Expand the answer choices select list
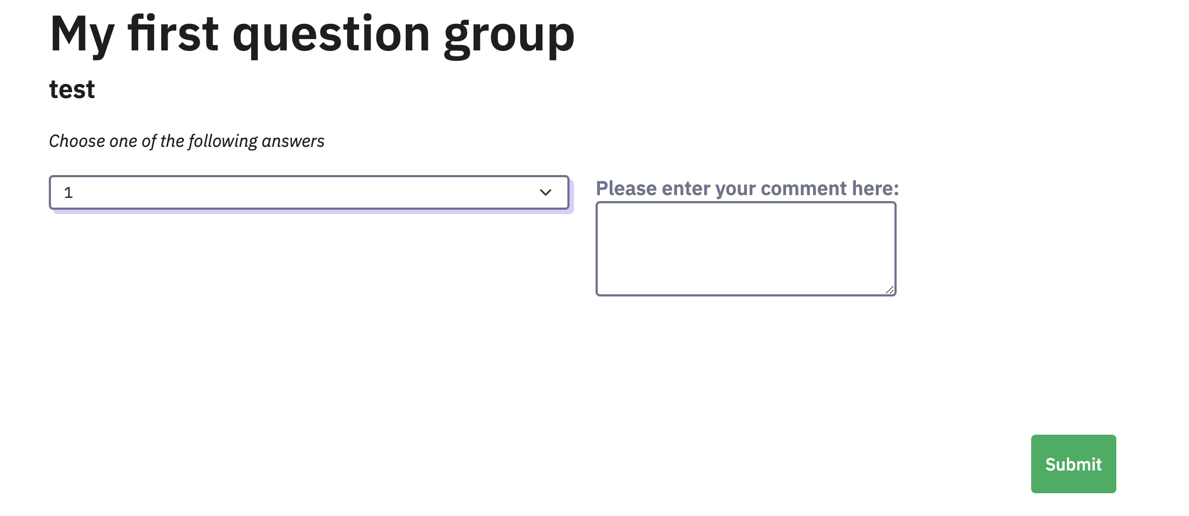1189x516 pixels. (x=309, y=192)
